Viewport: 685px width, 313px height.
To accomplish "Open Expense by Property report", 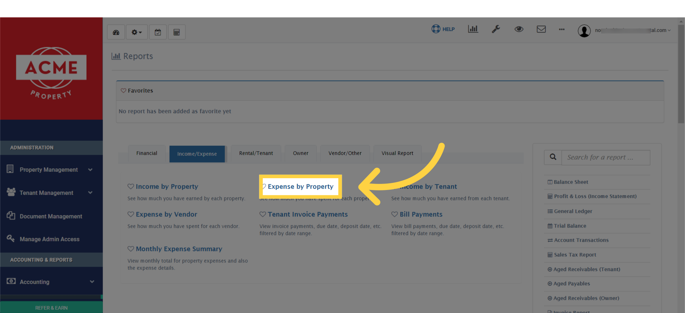I will [x=300, y=186].
